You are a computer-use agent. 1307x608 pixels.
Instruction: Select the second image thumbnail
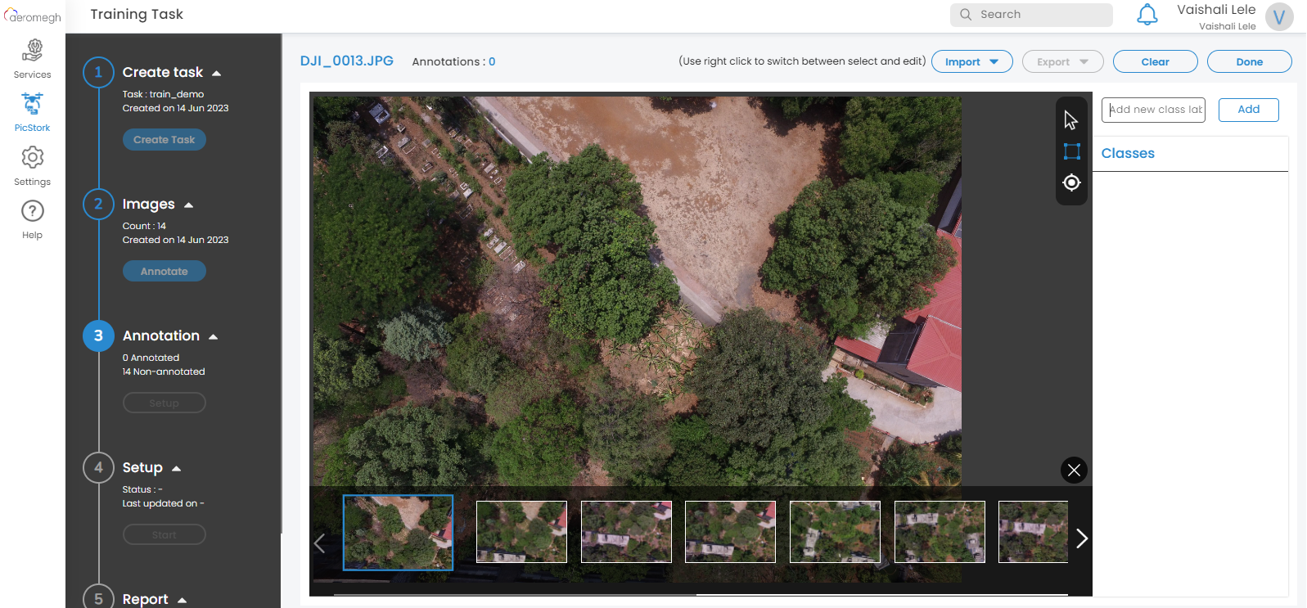521,532
